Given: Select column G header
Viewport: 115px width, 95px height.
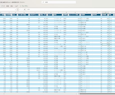Looking at the screenshot, I should click(x=15, y=12).
